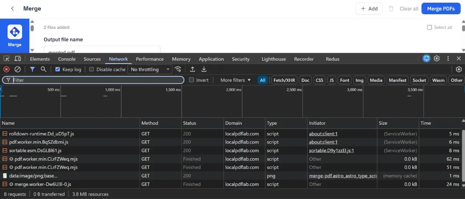Click the Merge PDFs button
This screenshot has width=465, height=199.
(x=441, y=9)
